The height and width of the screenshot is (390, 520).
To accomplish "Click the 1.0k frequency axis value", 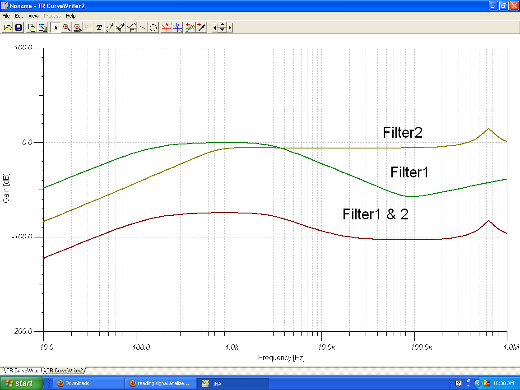I will point(232,347).
